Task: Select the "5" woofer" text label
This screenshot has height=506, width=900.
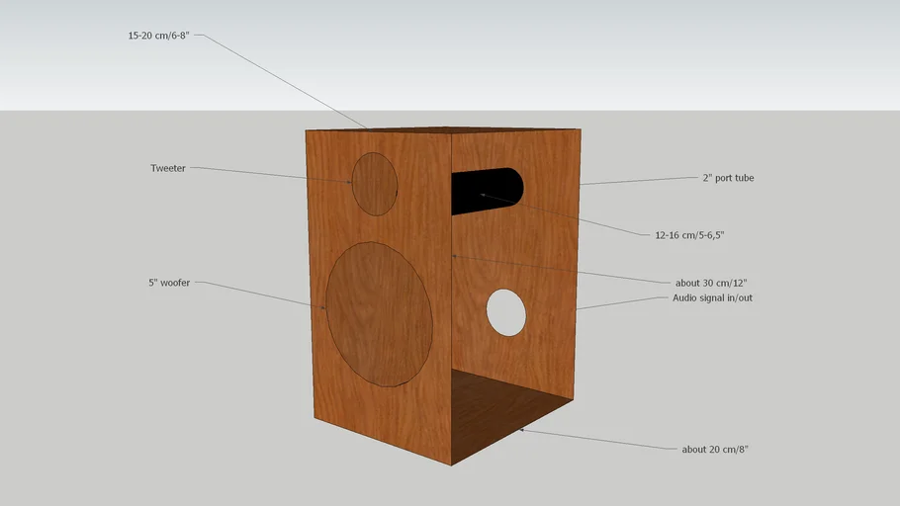Action: (x=169, y=283)
